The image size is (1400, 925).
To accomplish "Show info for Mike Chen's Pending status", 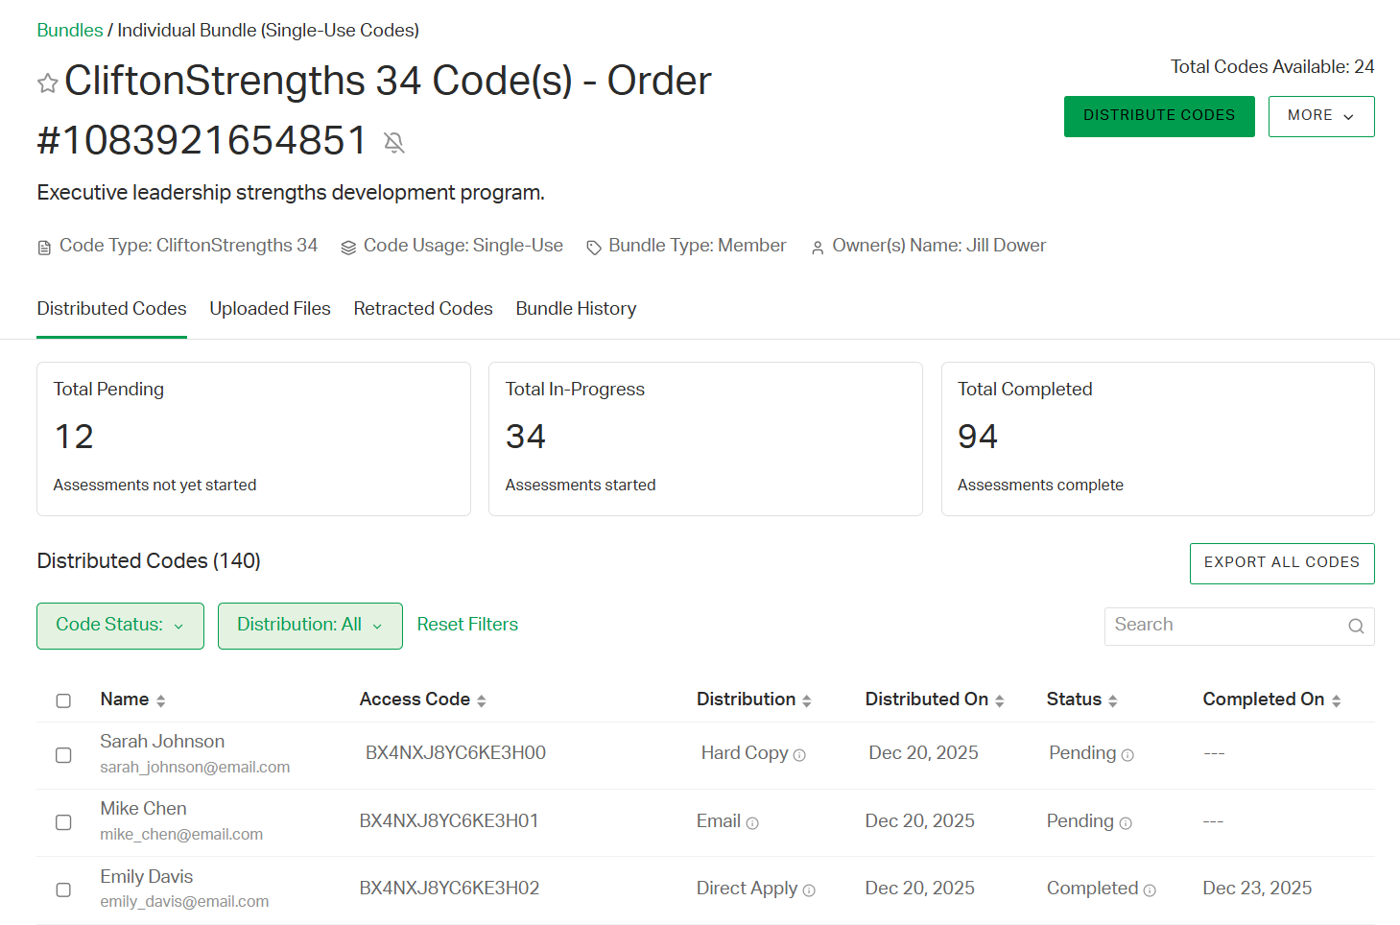I will click(x=1126, y=823).
